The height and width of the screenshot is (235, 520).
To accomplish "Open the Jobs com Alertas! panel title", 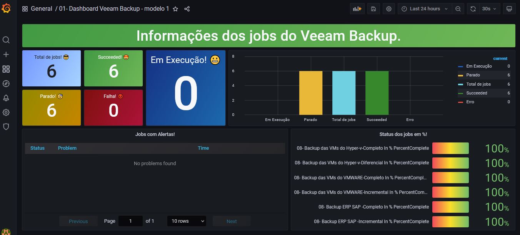I will [x=155, y=134].
